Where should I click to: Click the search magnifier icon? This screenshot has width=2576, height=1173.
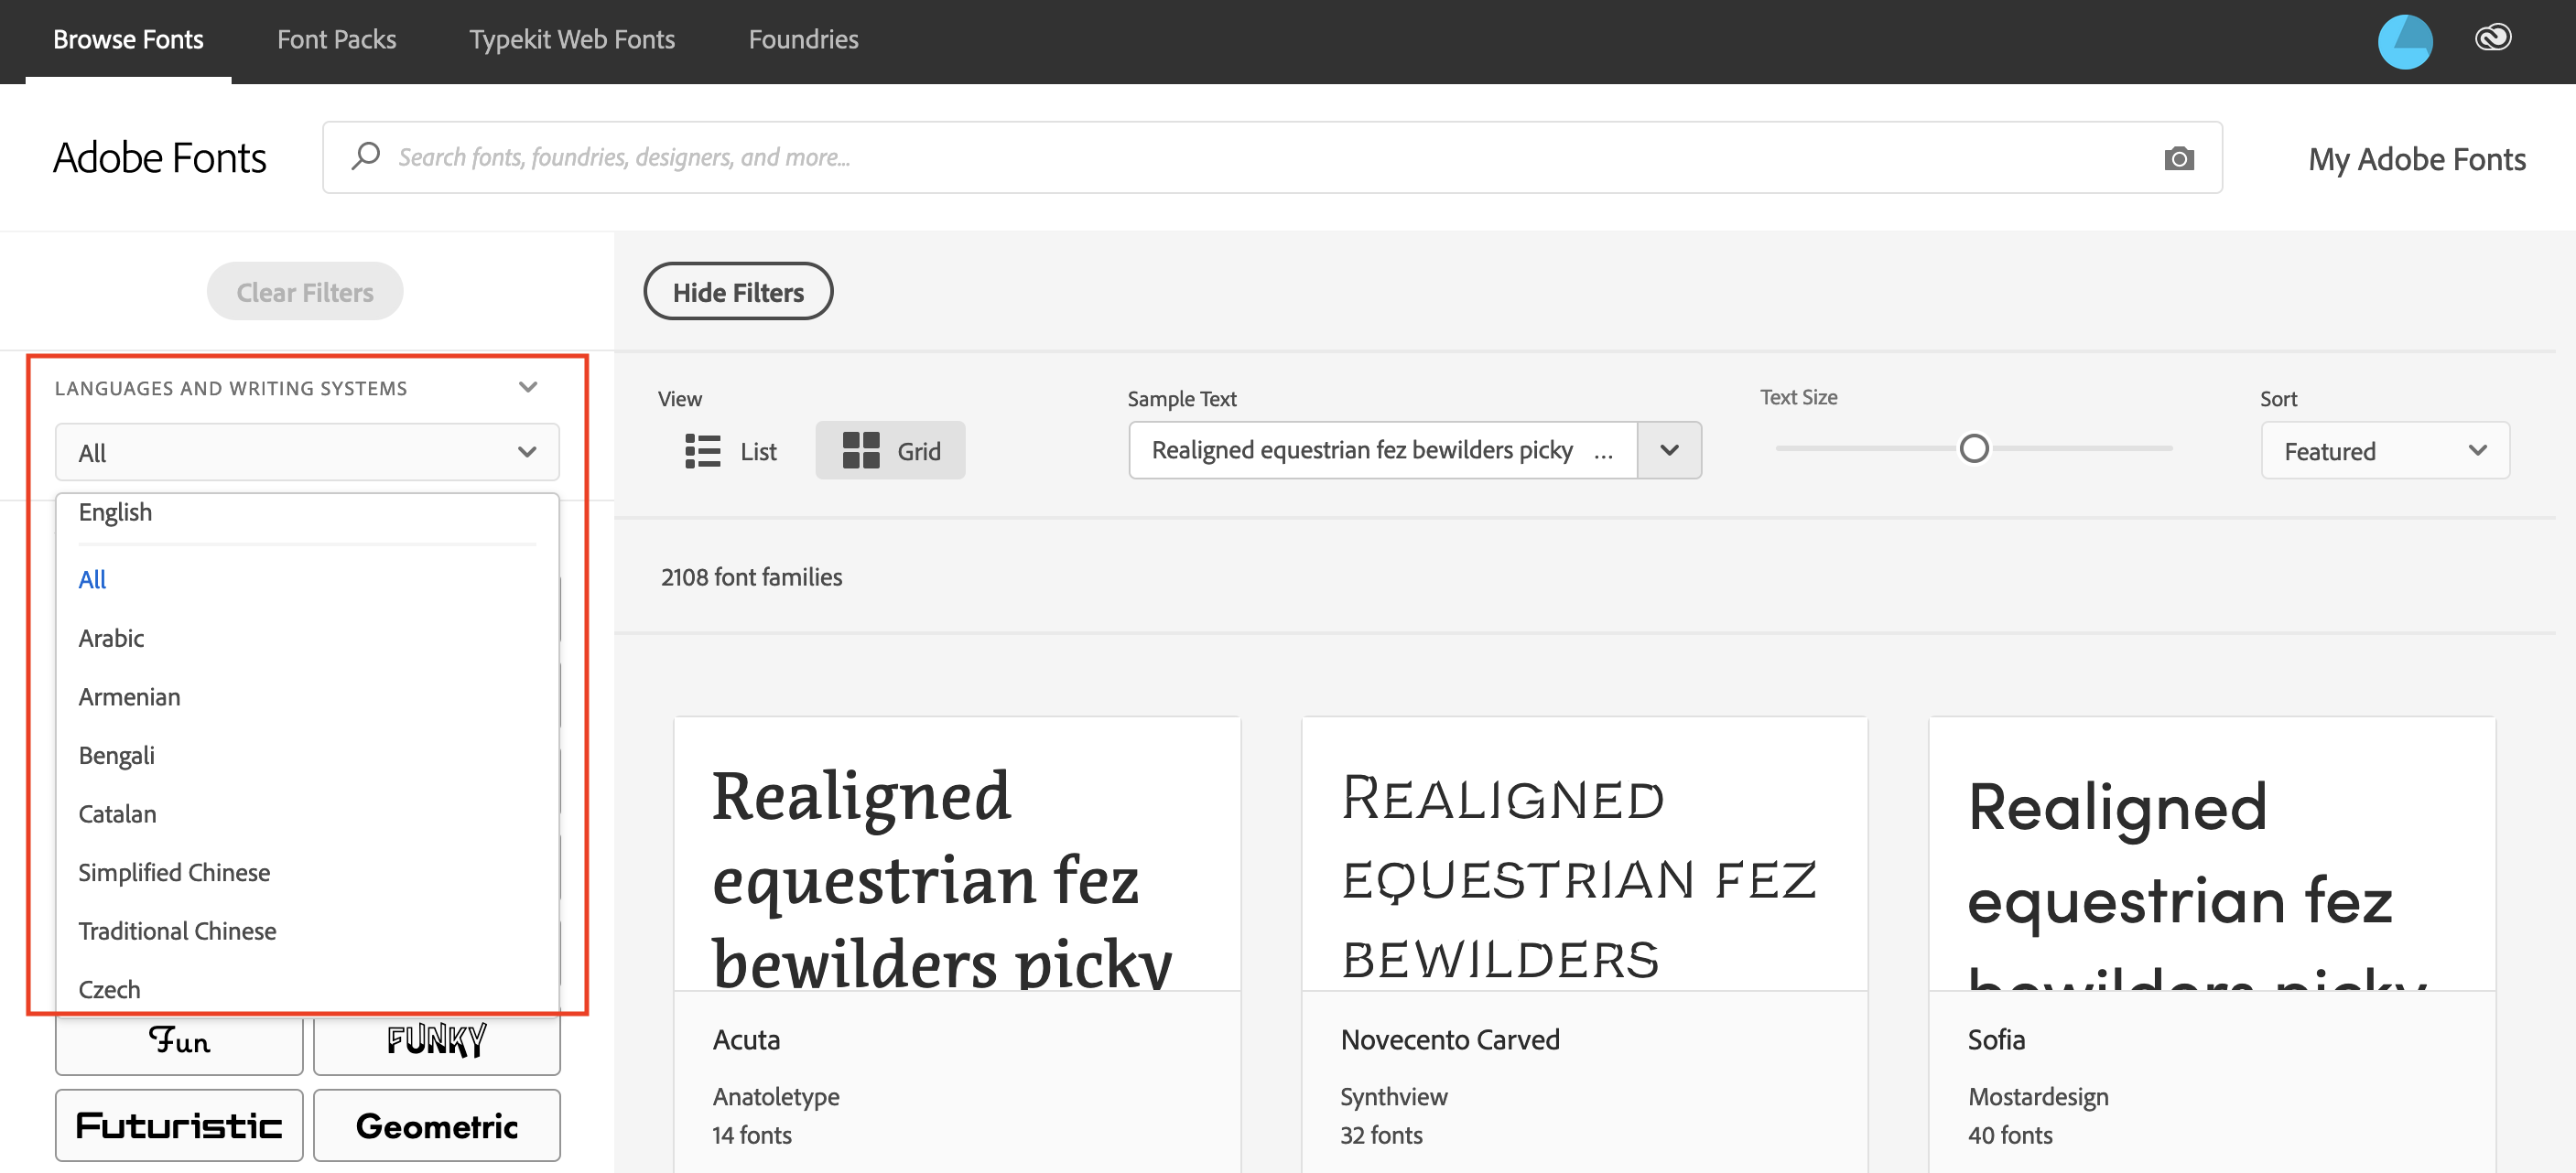tap(364, 156)
